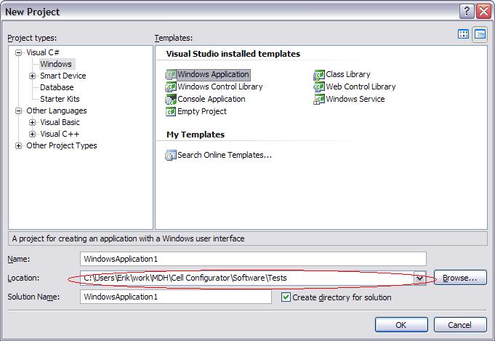This screenshot has width=495, height=341.
Task: Select the Visual C++ tree item
Action: pyautogui.click(x=60, y=135)
